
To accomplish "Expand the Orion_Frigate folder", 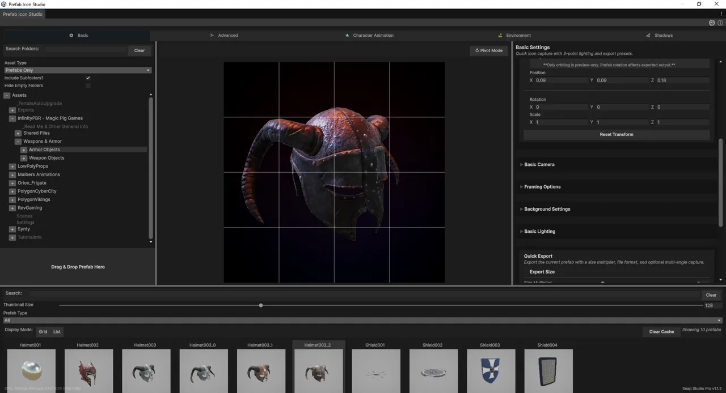I will point(12,183).
